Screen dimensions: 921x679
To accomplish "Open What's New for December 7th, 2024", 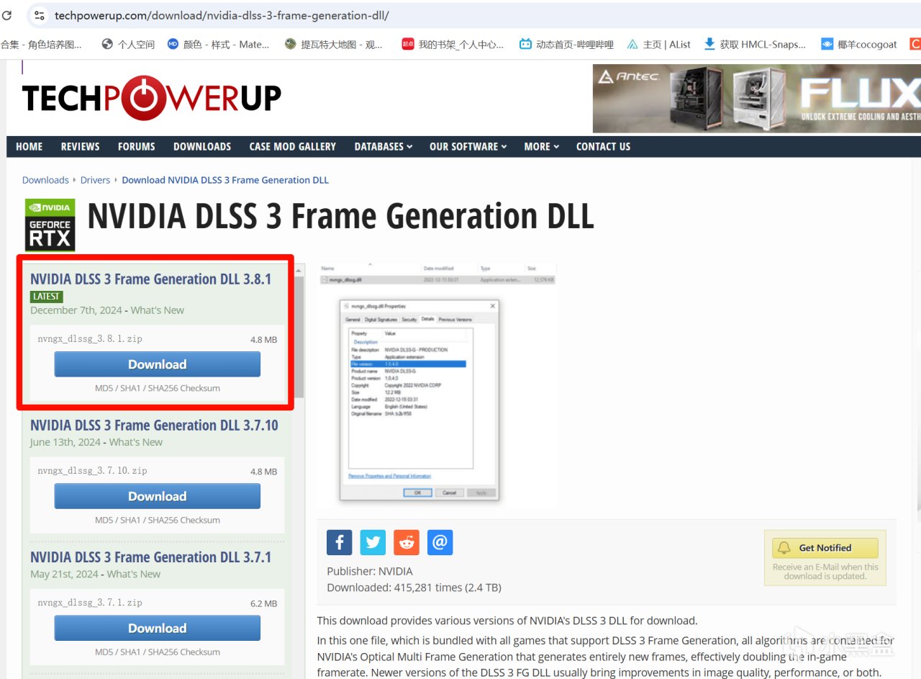I will 158,310.
